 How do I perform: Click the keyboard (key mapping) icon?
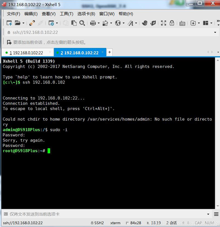click(182, 23)
